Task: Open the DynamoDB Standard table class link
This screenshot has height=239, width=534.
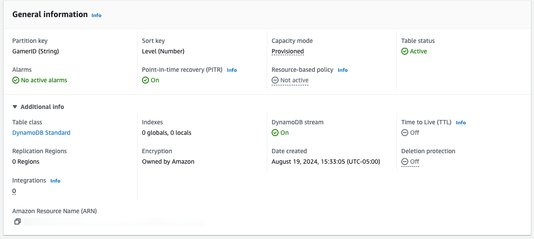Action: click(41, 133)
